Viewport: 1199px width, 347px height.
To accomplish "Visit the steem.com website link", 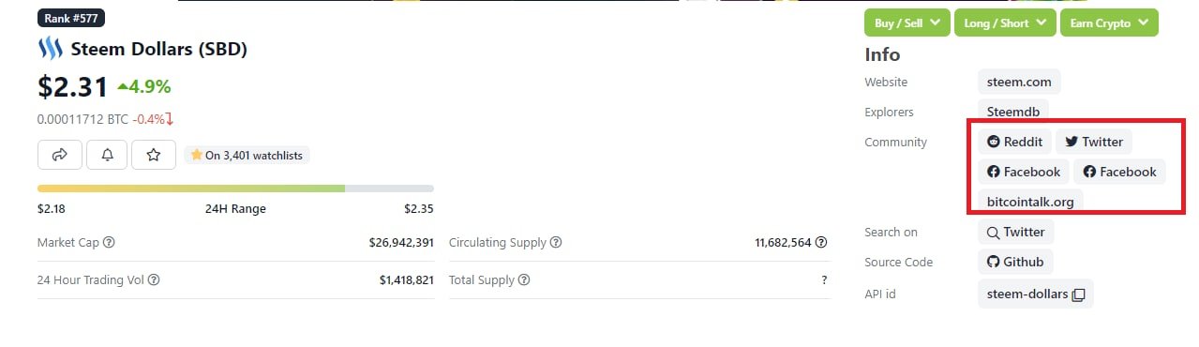I will 1019,82.
